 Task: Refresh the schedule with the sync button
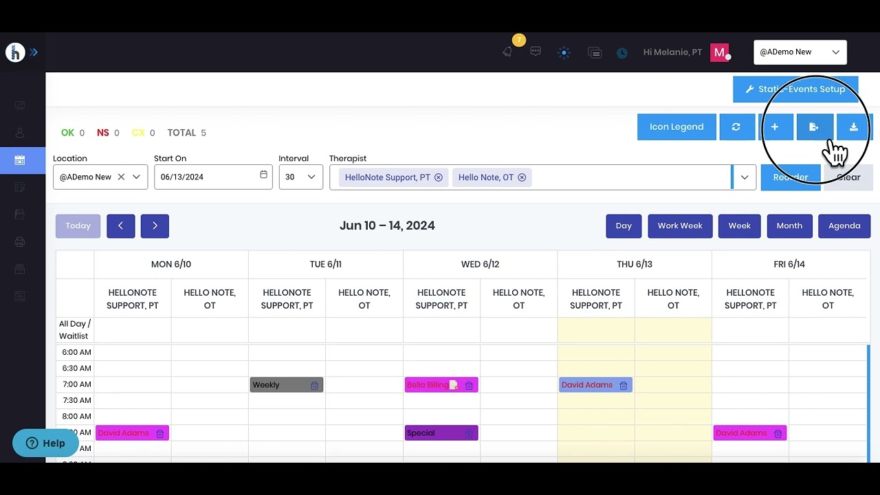736,127
